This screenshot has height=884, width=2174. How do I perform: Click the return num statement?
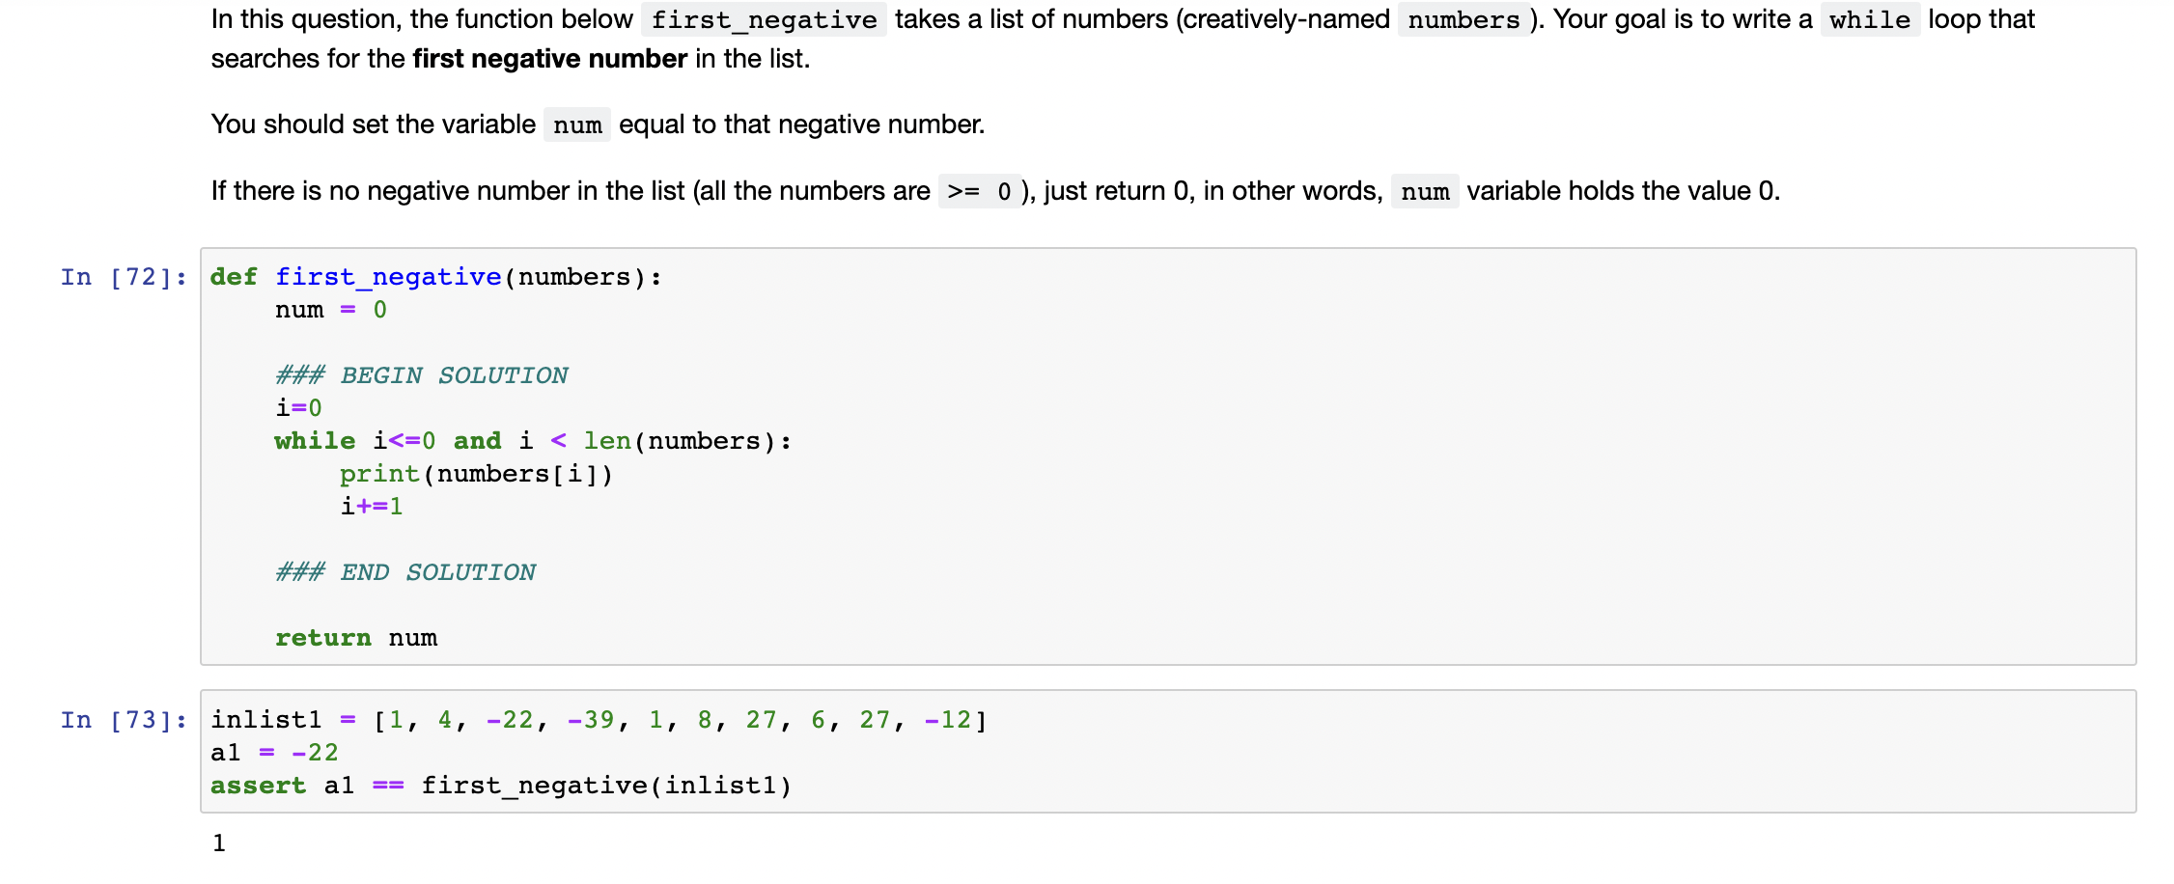[354, 637]
